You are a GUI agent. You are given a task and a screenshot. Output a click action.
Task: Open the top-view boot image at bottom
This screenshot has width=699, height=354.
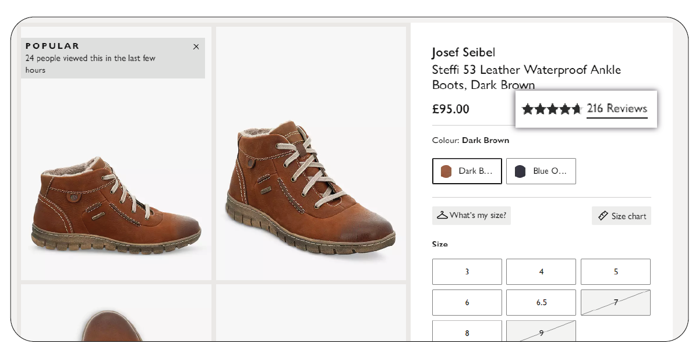pos(116,313)
